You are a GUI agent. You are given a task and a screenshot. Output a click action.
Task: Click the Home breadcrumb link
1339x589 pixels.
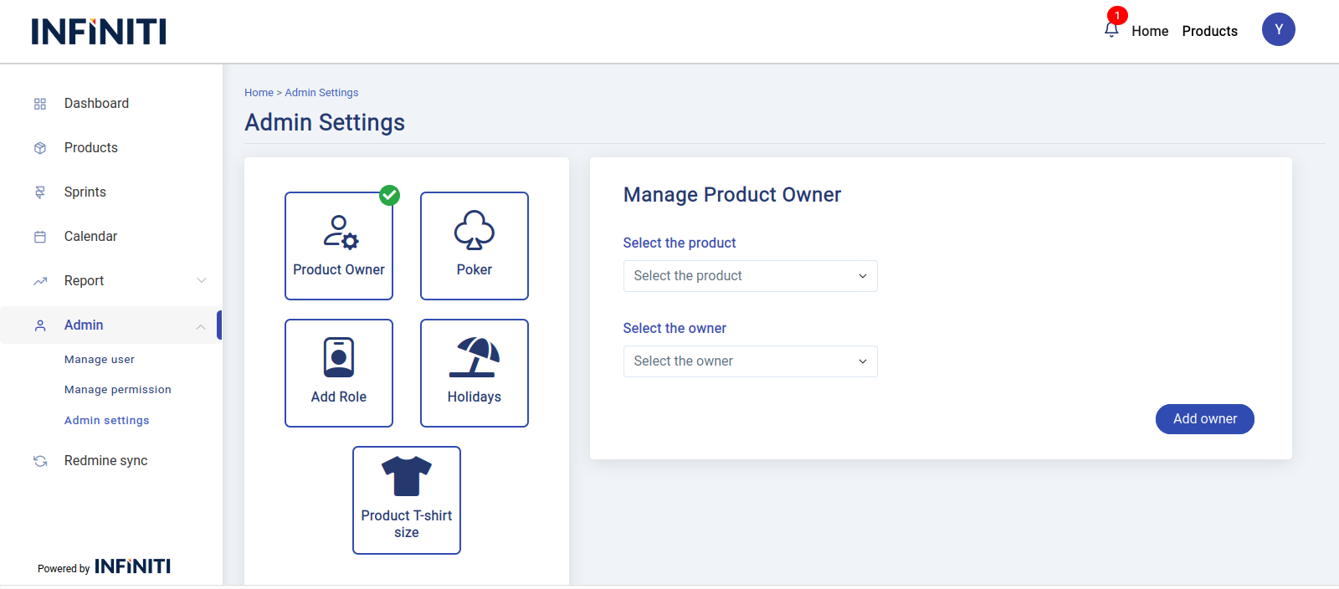tap(259, 93)
